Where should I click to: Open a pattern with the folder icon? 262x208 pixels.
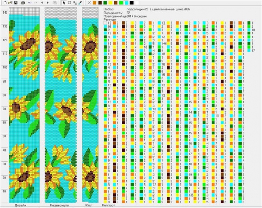[x=10, y=3]
